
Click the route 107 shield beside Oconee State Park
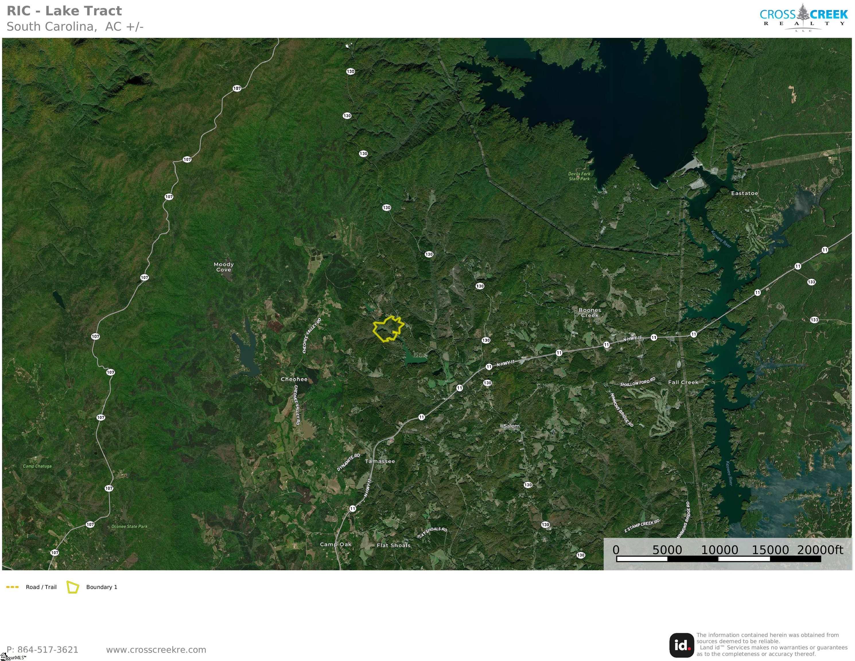click(x=90, y=524)
